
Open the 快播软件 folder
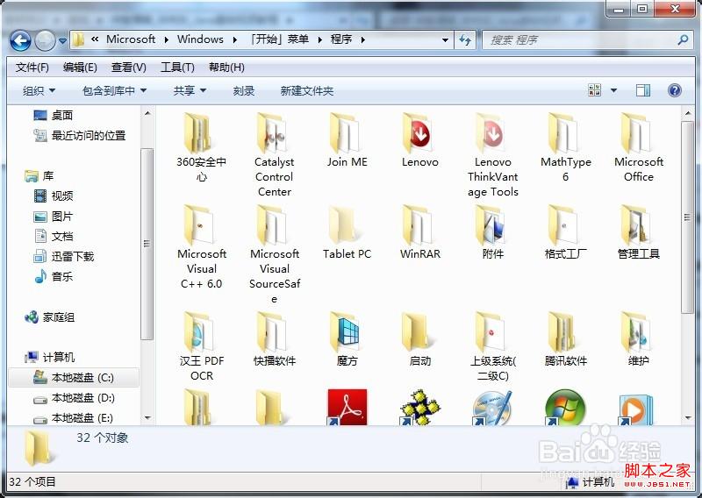tap(274, 339)
